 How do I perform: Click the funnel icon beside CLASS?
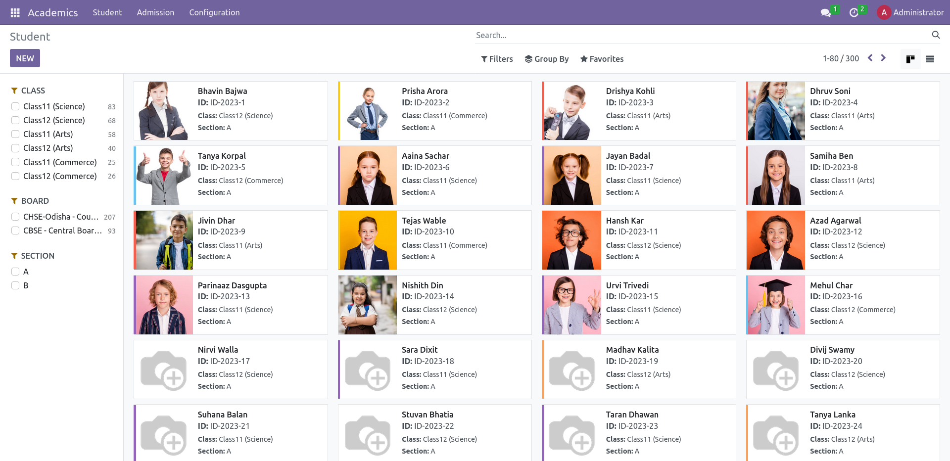click(x=13, y=90)
